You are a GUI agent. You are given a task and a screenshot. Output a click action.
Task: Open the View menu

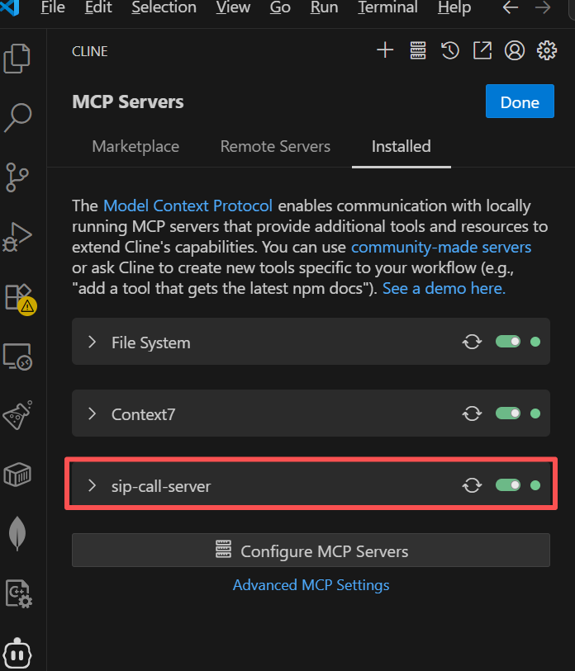click(233, 7)
